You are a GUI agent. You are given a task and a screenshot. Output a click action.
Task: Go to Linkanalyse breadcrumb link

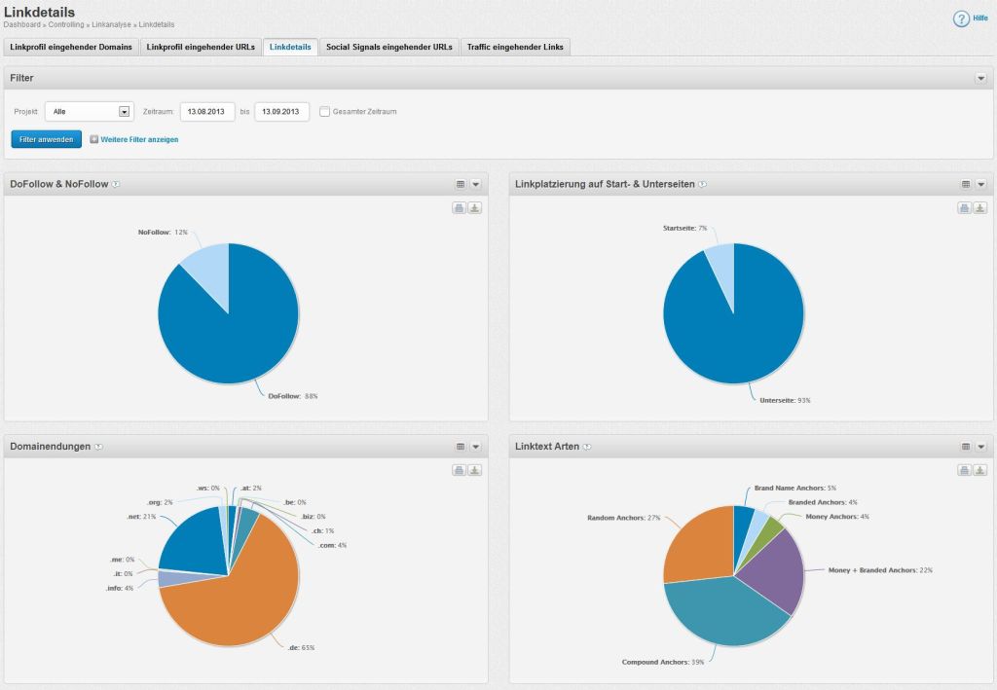click(111, 24)
